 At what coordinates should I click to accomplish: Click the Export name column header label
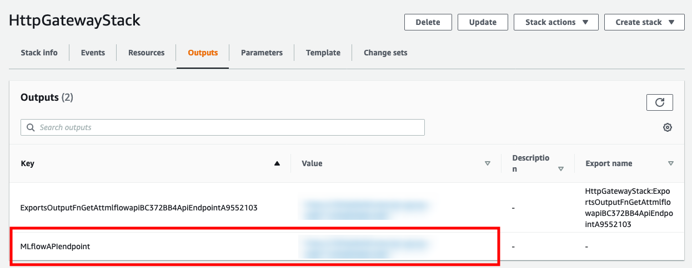tap(609, 163)
